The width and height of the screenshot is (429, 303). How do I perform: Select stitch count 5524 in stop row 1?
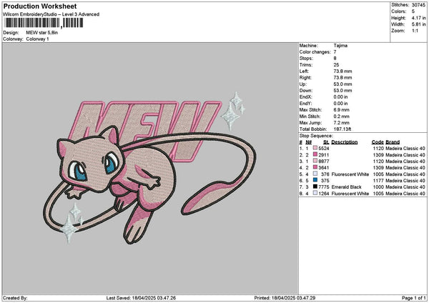pos(324,149)
